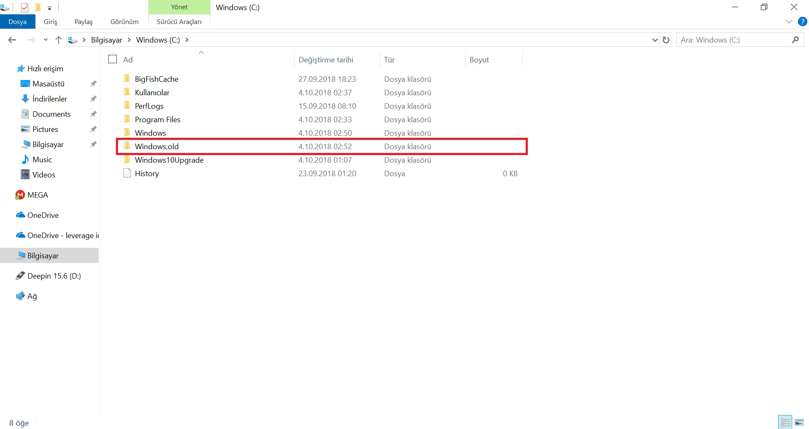Select the Windows10Upgrade folder icon
Screen dimensions: 809x429
pyautogui.click(x=127, y=159)
